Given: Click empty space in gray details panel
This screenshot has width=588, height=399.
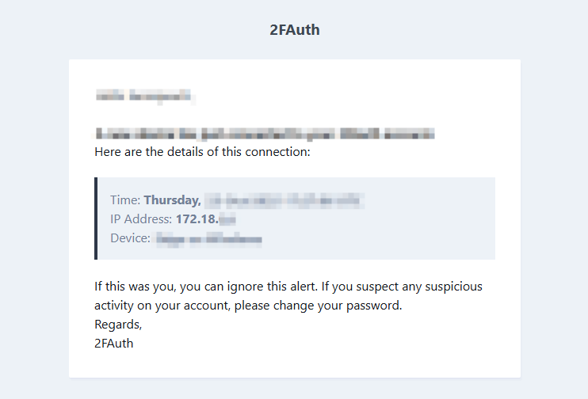Looking at the screenshot, I should [428, 230].
